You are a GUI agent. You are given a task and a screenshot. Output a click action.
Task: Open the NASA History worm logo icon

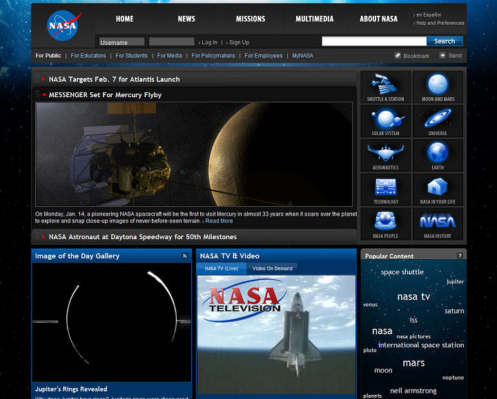pyautogui.click(x=438, y=224)
